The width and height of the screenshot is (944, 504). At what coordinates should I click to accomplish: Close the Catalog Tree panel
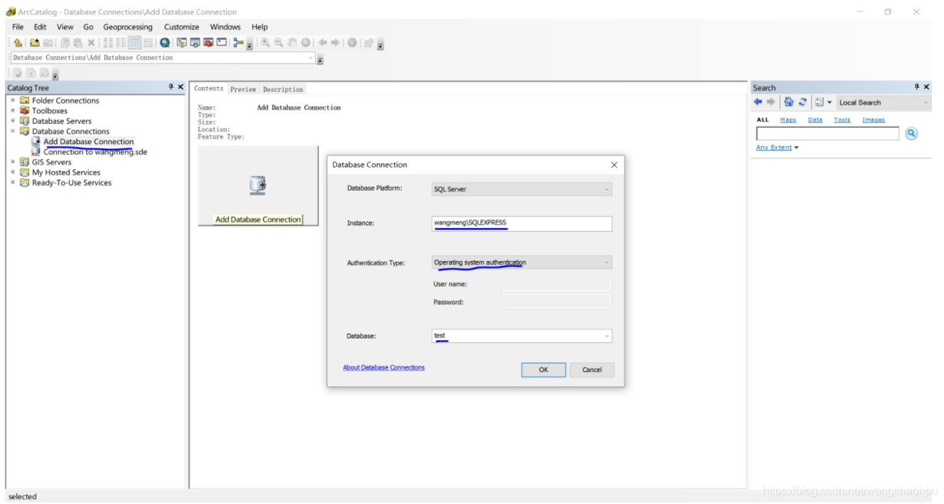point(180,87)
